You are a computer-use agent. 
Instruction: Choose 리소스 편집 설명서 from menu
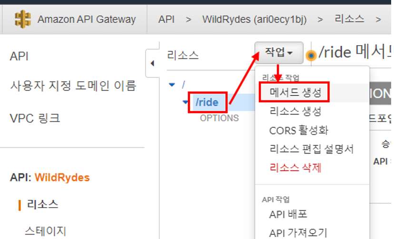pos(311,149)
